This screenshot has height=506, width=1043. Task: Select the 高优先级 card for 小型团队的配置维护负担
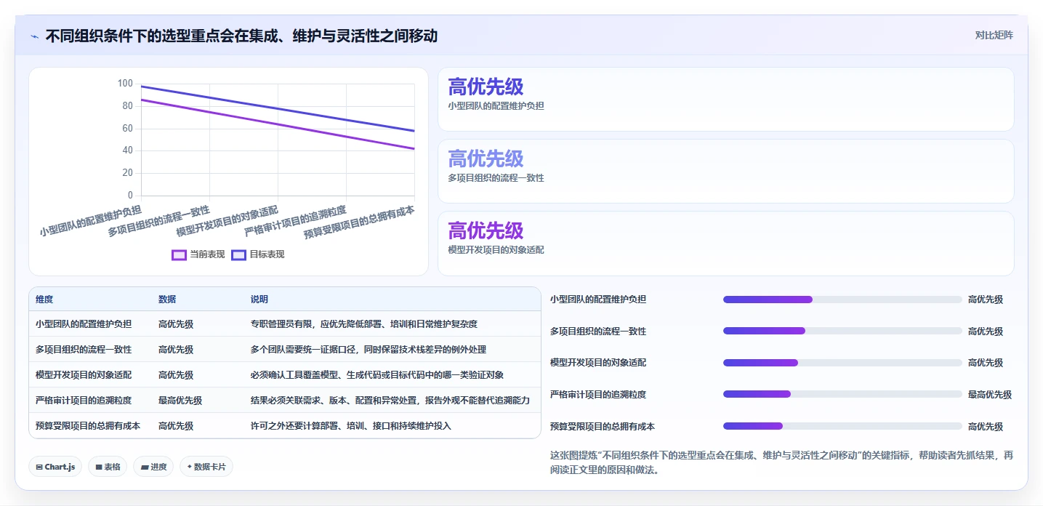click(x=725, y=100)
